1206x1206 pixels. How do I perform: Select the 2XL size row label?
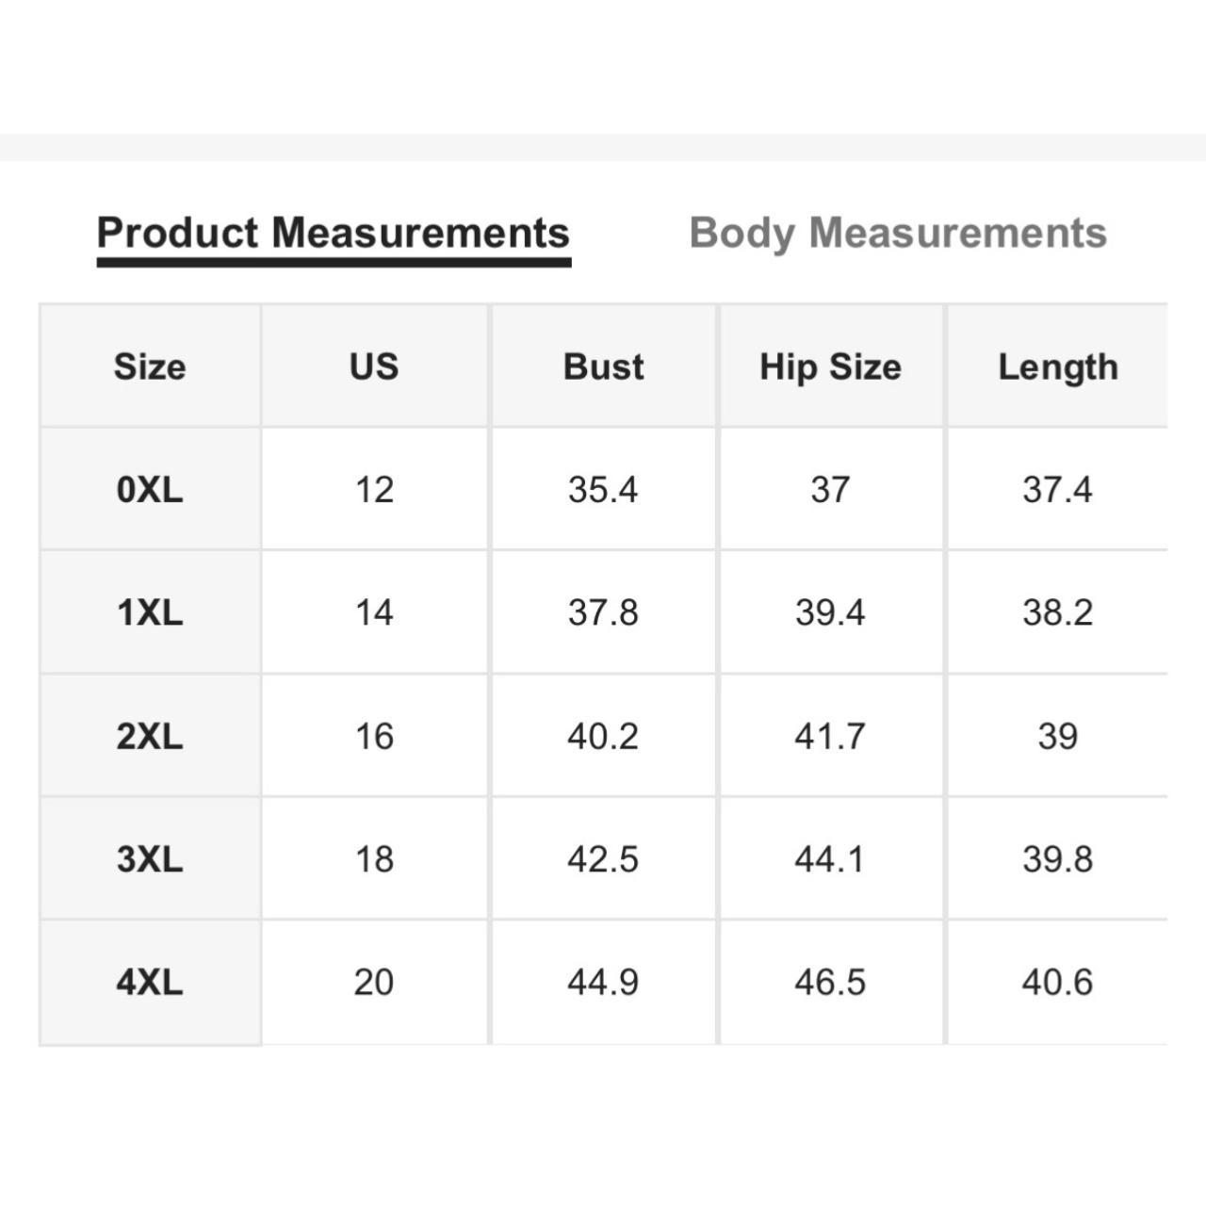[x=150, y=736]
